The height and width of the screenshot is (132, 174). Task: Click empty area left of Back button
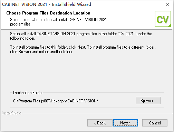[x=45, y=123]
